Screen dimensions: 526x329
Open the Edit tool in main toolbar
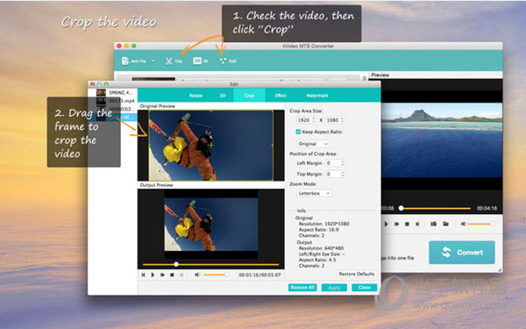228,61
